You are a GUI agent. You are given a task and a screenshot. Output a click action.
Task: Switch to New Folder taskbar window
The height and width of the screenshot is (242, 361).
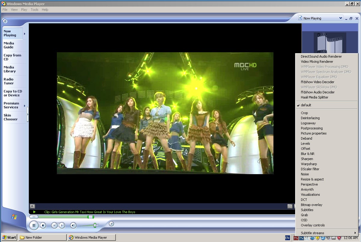pos(42,237)
